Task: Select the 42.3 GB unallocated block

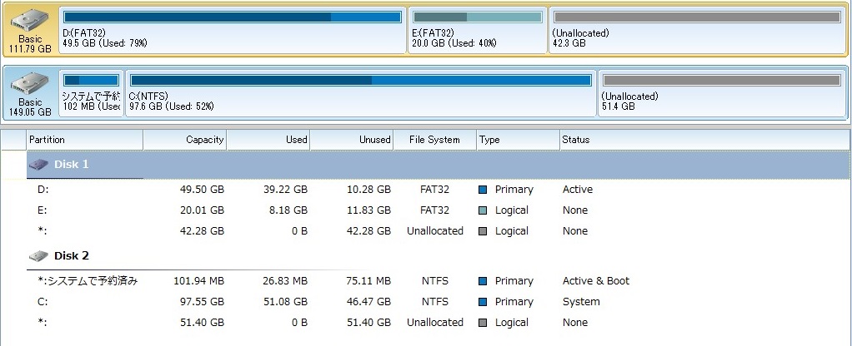Action: 694,31
